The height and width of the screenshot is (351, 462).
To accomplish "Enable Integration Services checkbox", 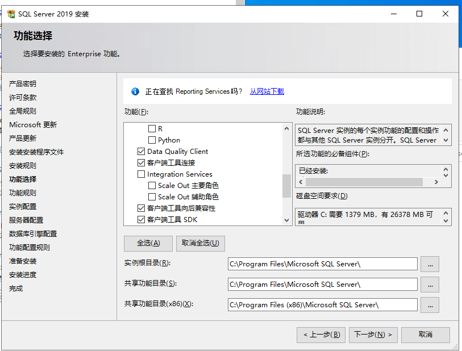I will tap(141, 174).
